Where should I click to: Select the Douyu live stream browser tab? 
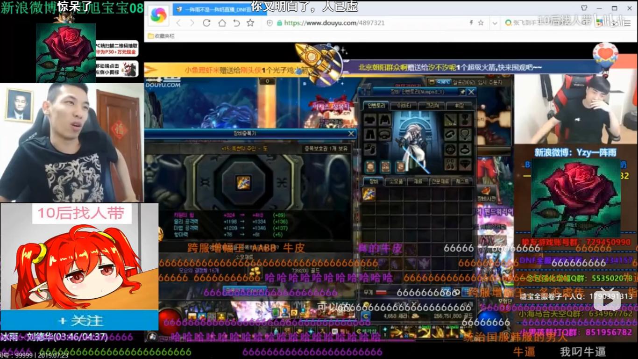coord(220,8)
